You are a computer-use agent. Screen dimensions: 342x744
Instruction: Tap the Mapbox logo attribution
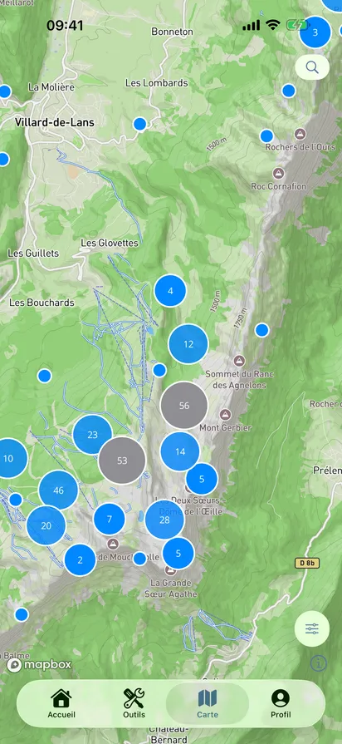[x=39, y=665]
